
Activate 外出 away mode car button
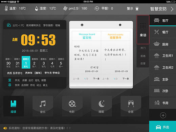[x=162, y=127]
